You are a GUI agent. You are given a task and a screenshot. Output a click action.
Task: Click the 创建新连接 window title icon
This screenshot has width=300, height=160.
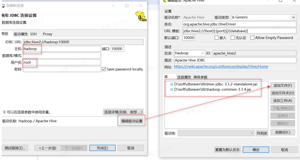[x=3, y=5]
